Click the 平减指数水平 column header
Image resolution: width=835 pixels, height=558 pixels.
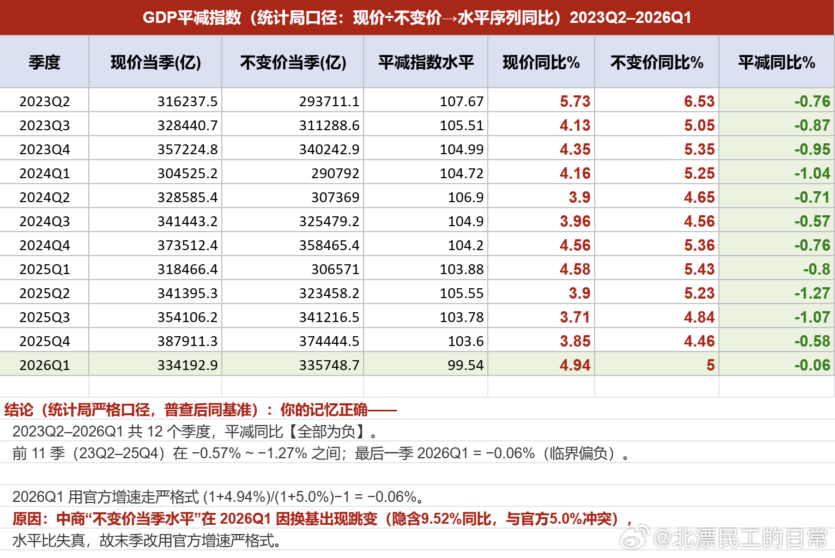pos(426,62)
